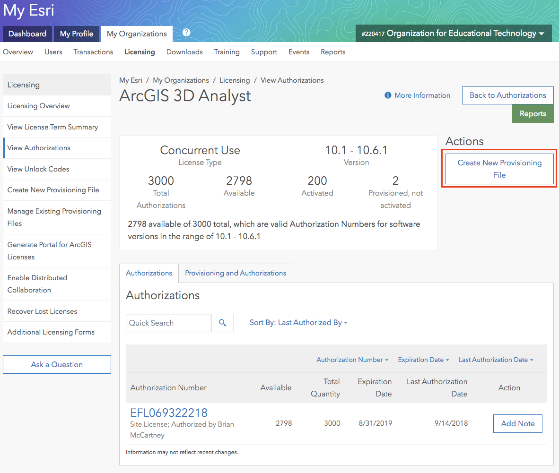Click the Add Note button

click(x=518, y=423)
